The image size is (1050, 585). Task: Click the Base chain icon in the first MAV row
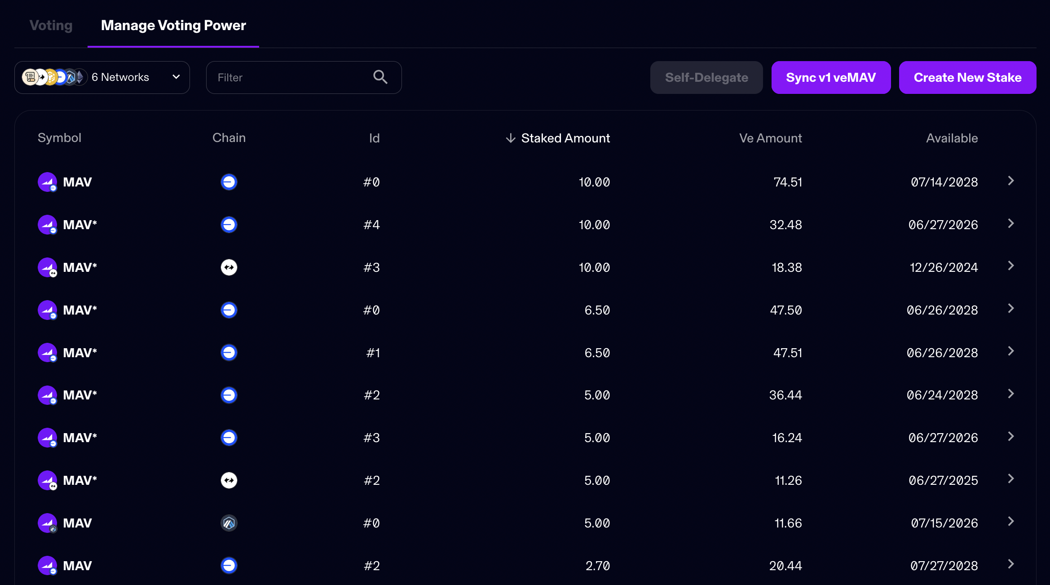pyautogui.click(x=229, y=182)
